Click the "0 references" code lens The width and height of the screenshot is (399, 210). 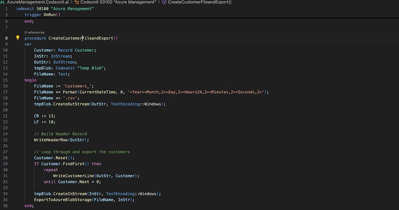tap(35, 32)
